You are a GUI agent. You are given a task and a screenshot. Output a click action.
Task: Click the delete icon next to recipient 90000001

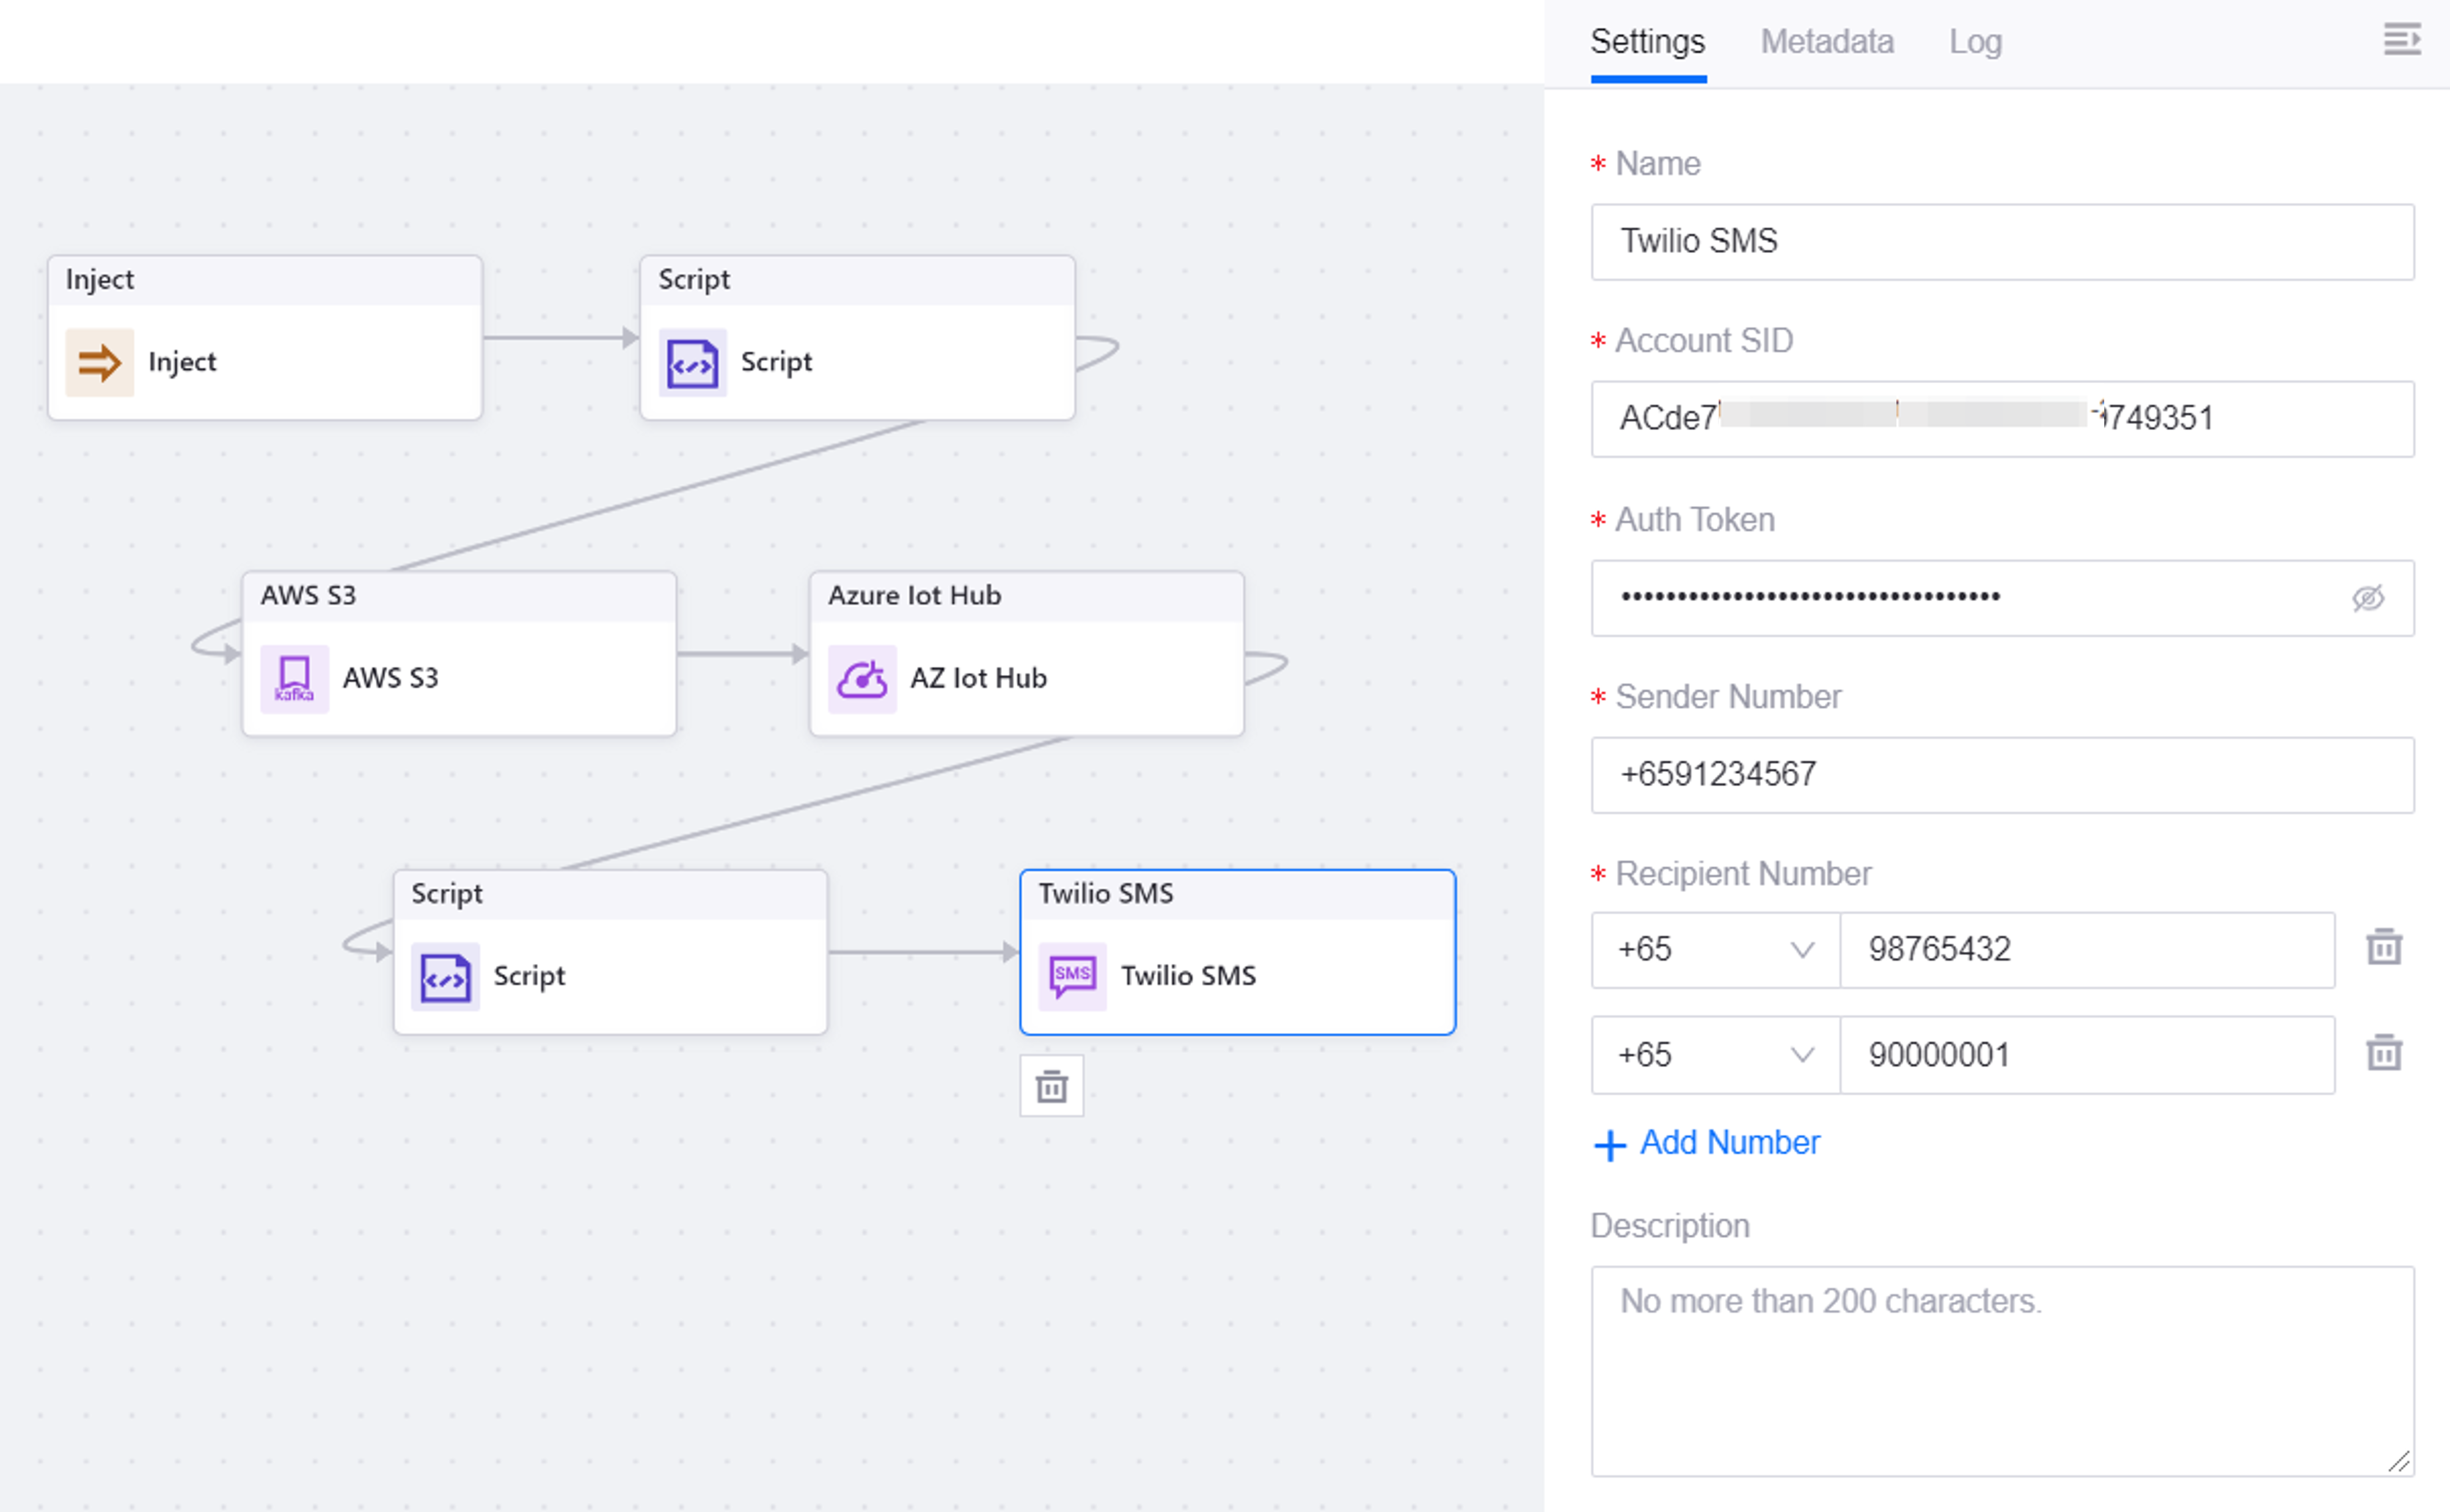coord(2384,1052)
